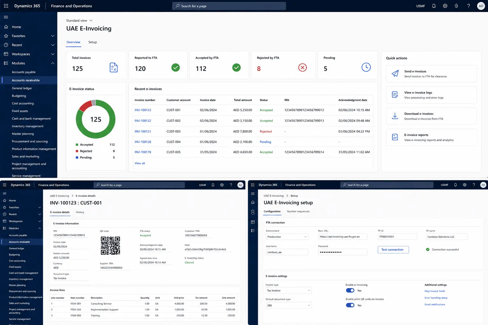The height and width of the screenshot is (325, 488).
Task: Click the red Rejected legend swatch
Action: [77, 151]
